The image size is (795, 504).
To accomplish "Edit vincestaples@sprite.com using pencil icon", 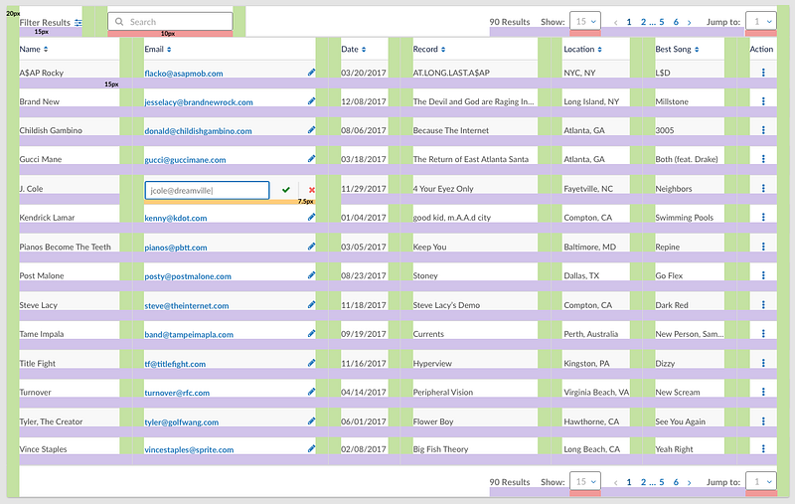I will (x=311, y=449).
